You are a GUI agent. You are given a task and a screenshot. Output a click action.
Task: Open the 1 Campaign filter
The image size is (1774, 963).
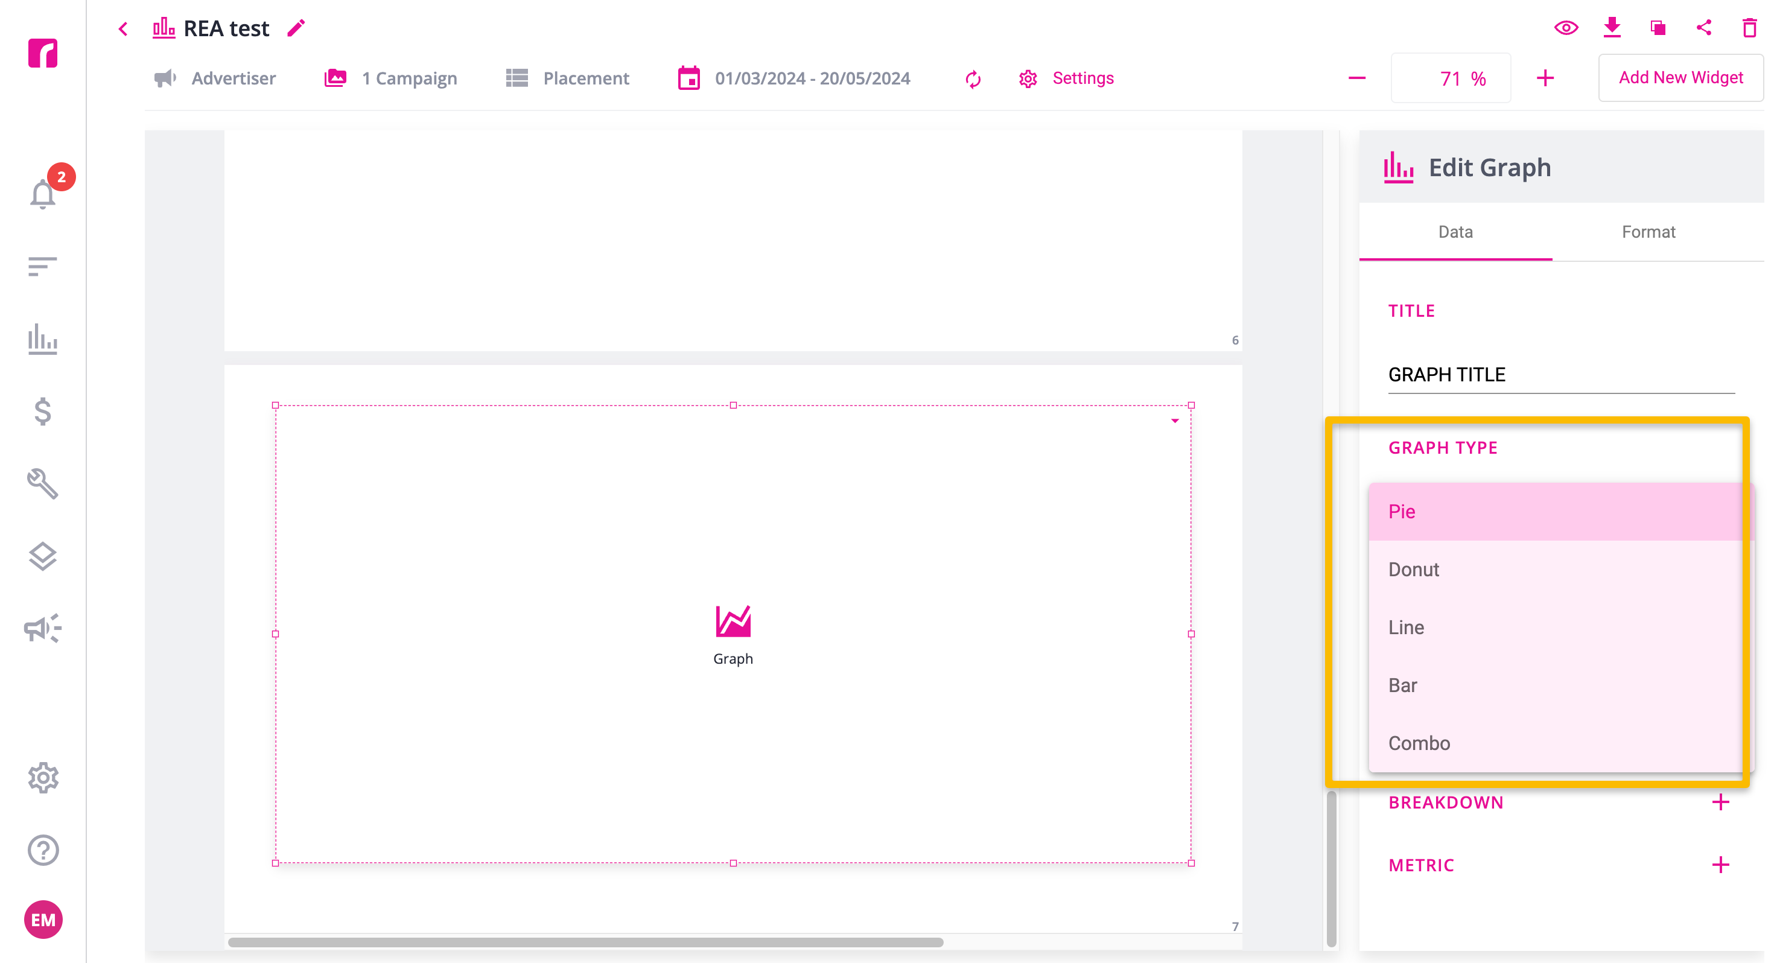pyautogui.click(x=390, y=78)
